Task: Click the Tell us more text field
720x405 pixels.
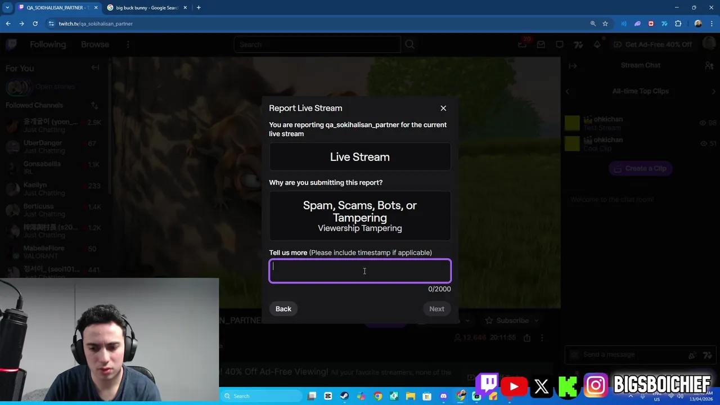Action: (360, 271)
